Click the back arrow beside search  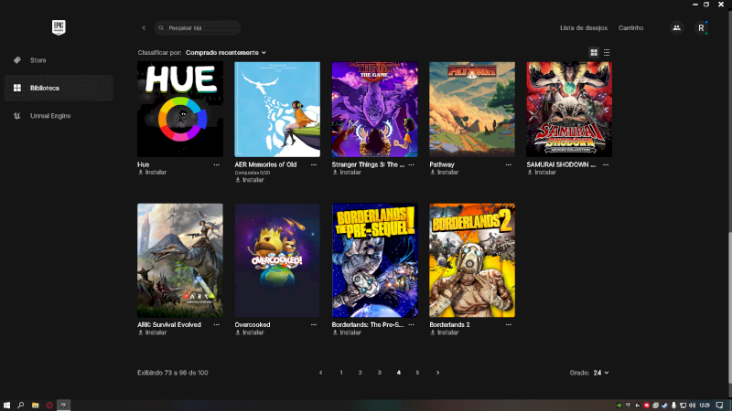click(144, 28)
